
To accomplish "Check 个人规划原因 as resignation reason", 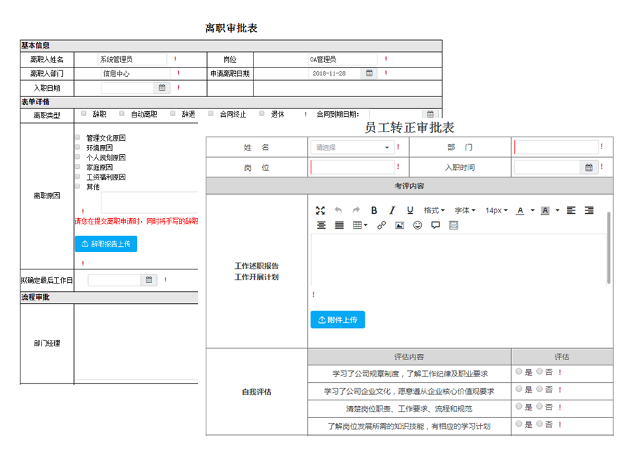I will point(77,157).
